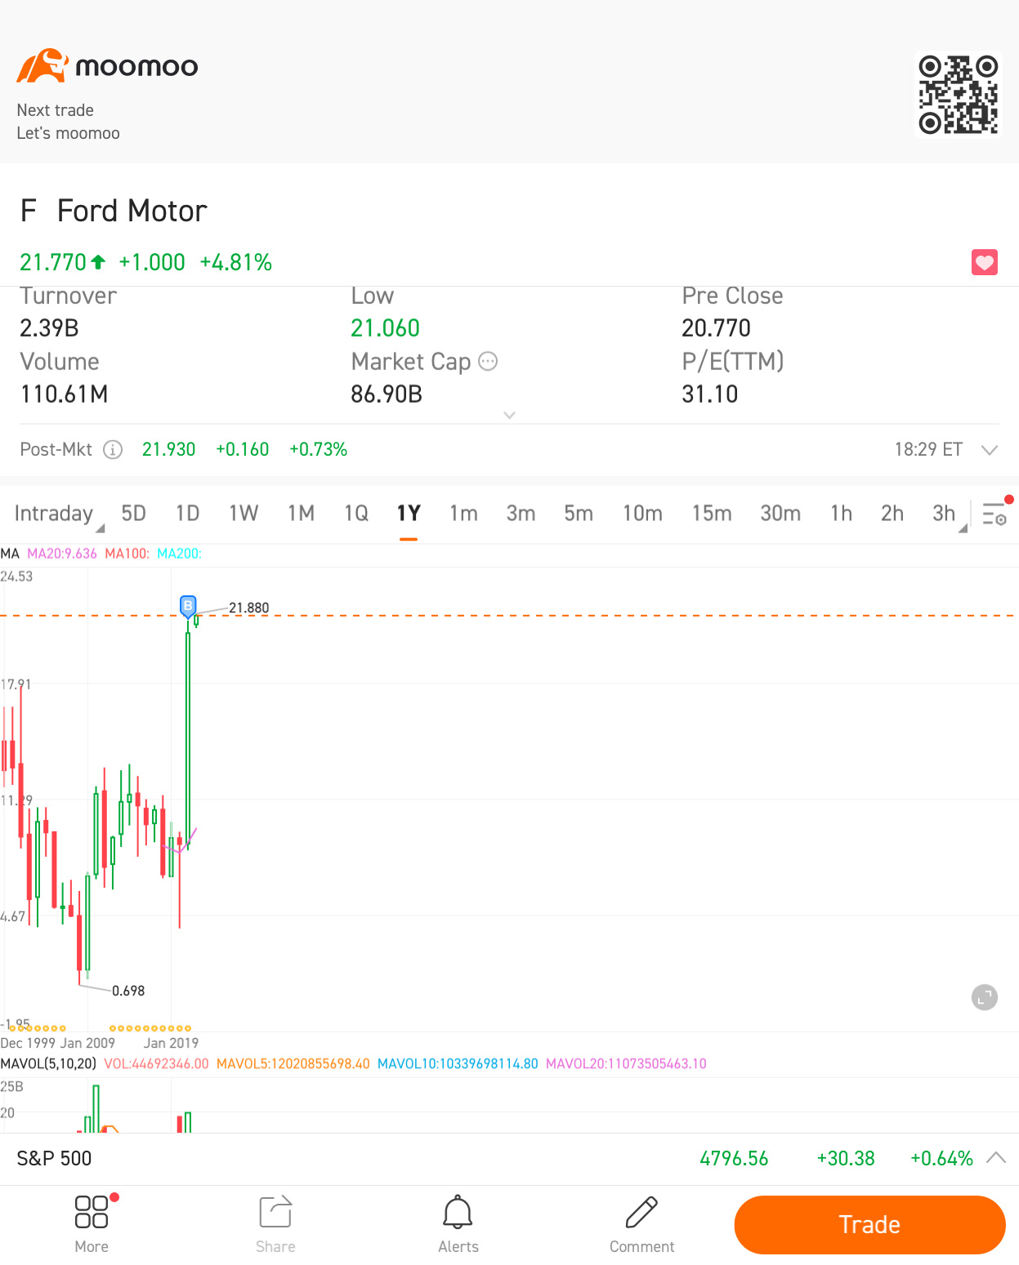Image resolution: width=1019 pixels, height=1265 pixels.
Task: Select the 1W chart tab
Action: pos(244,513)
